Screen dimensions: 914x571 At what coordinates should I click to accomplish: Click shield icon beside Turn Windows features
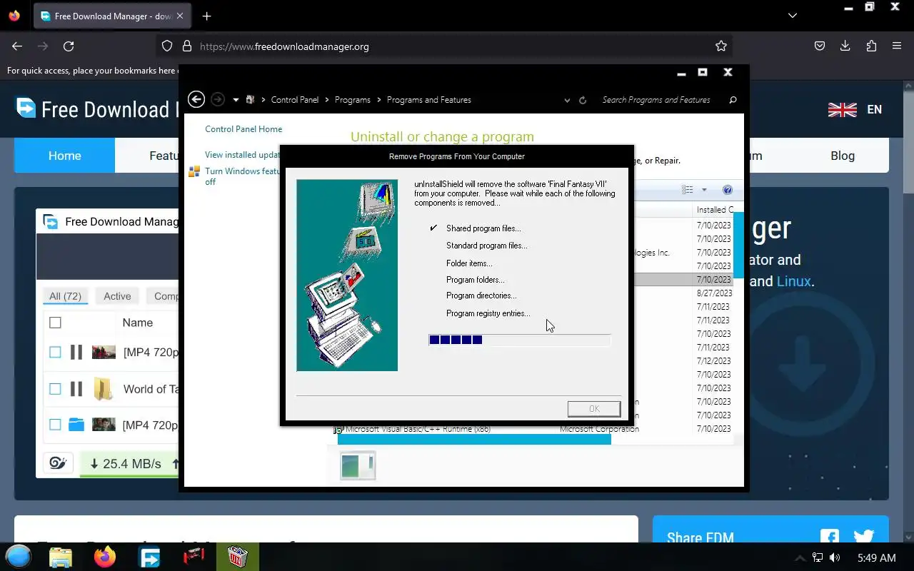click(x=194, y=171)
